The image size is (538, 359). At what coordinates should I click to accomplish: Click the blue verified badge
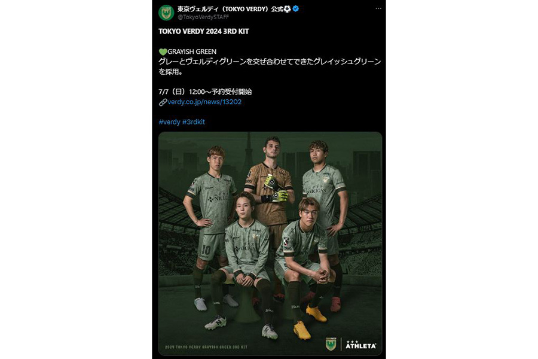[295, 9]
